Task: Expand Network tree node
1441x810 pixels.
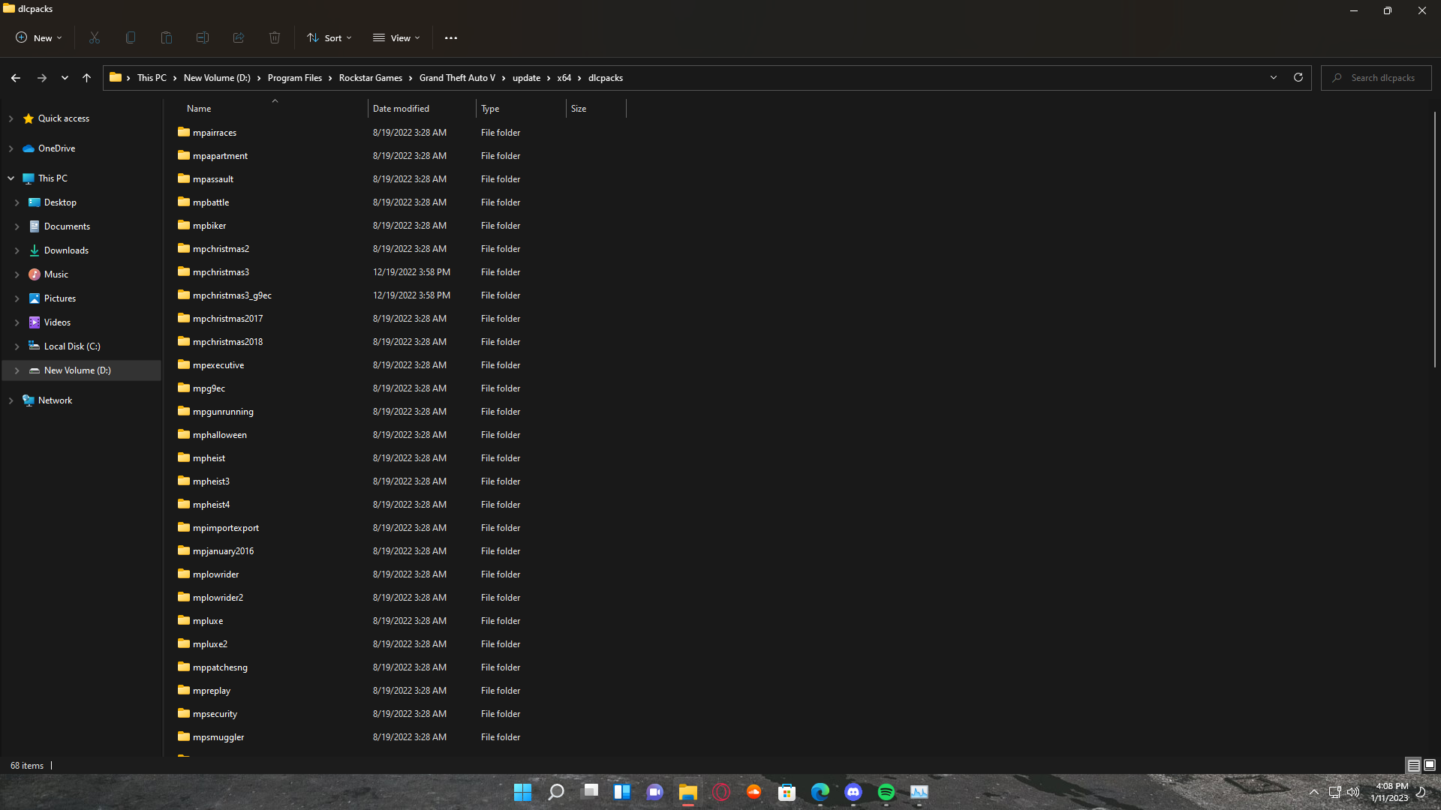Action: pyautogui.click(x=11, y=400)
